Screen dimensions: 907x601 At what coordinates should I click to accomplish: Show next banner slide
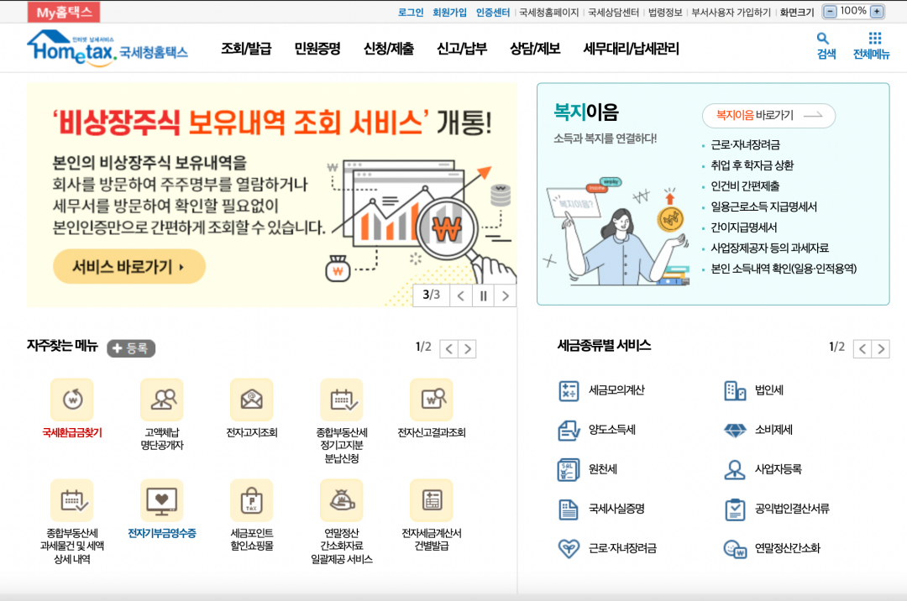pyautogui.click(x=506, y=295)
